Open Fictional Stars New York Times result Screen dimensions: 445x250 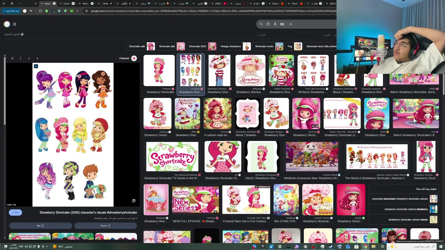[x=246, y=200]
